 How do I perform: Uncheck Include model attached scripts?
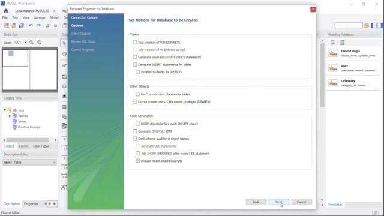[137, 161]
